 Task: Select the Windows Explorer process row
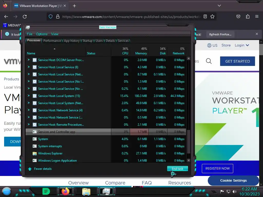point(106,153)
